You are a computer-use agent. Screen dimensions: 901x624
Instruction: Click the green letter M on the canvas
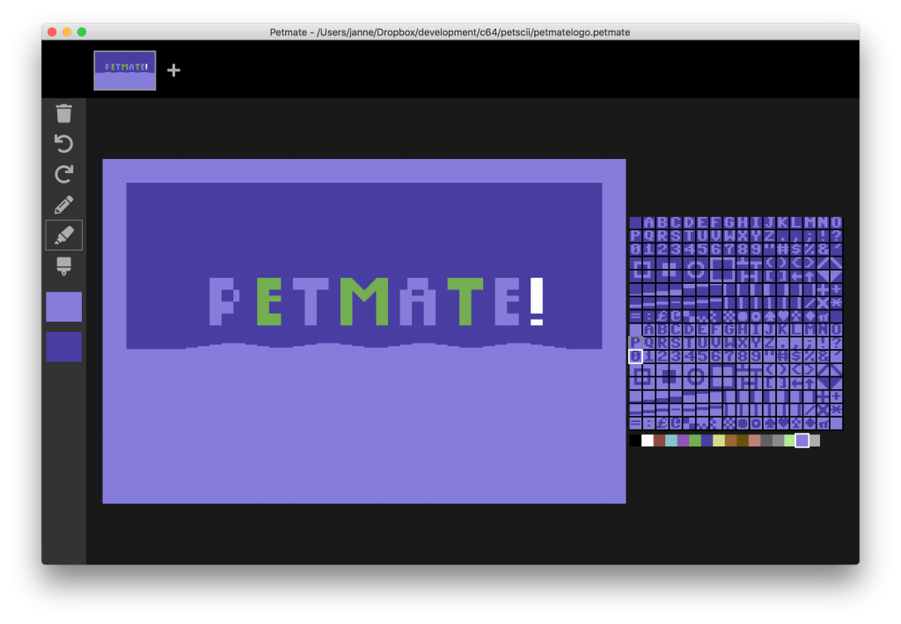point(364,301)
